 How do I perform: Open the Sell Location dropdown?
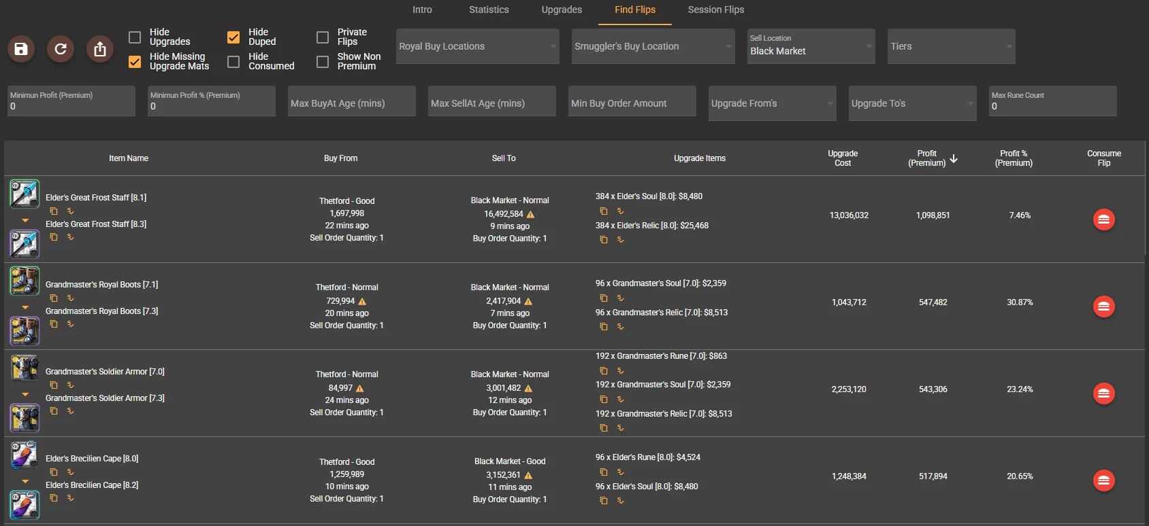coord(811,46)
